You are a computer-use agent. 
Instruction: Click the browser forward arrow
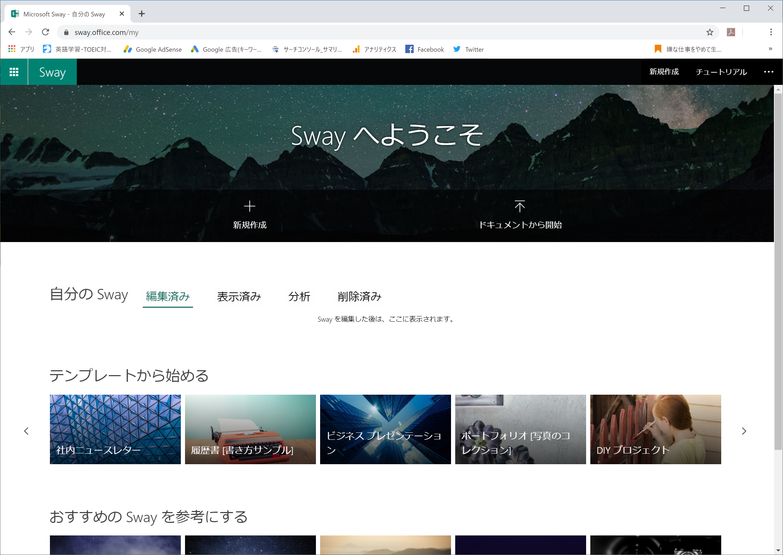click(29, 32)
